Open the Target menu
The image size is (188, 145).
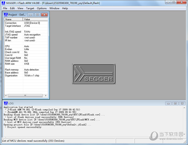[x=30, y=8]
